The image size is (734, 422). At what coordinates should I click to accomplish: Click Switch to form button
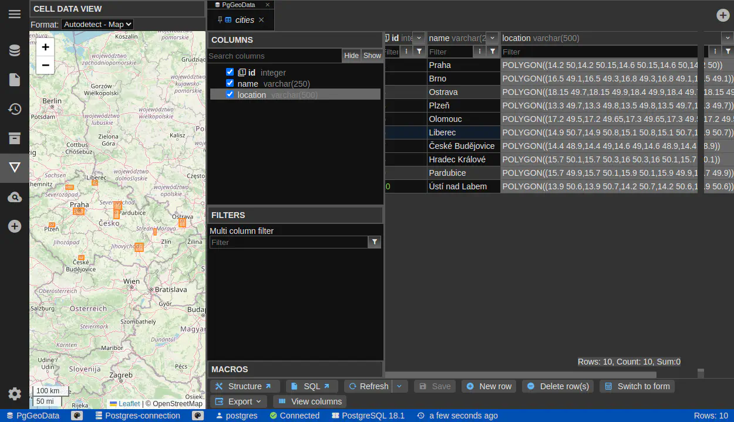[637, 386]
